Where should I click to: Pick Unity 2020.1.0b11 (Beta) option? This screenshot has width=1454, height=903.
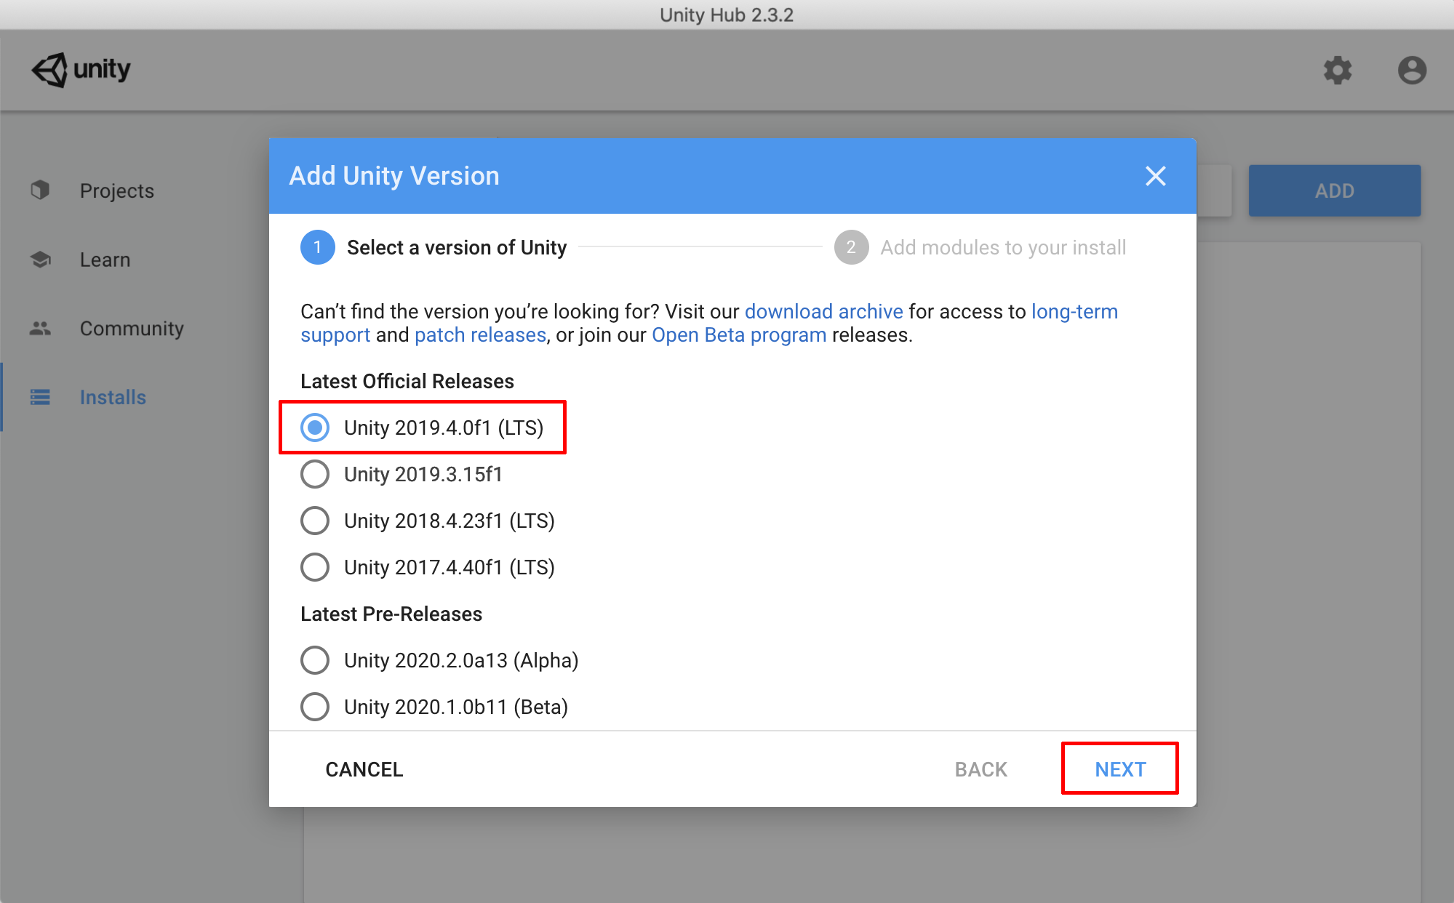[315, 707]
